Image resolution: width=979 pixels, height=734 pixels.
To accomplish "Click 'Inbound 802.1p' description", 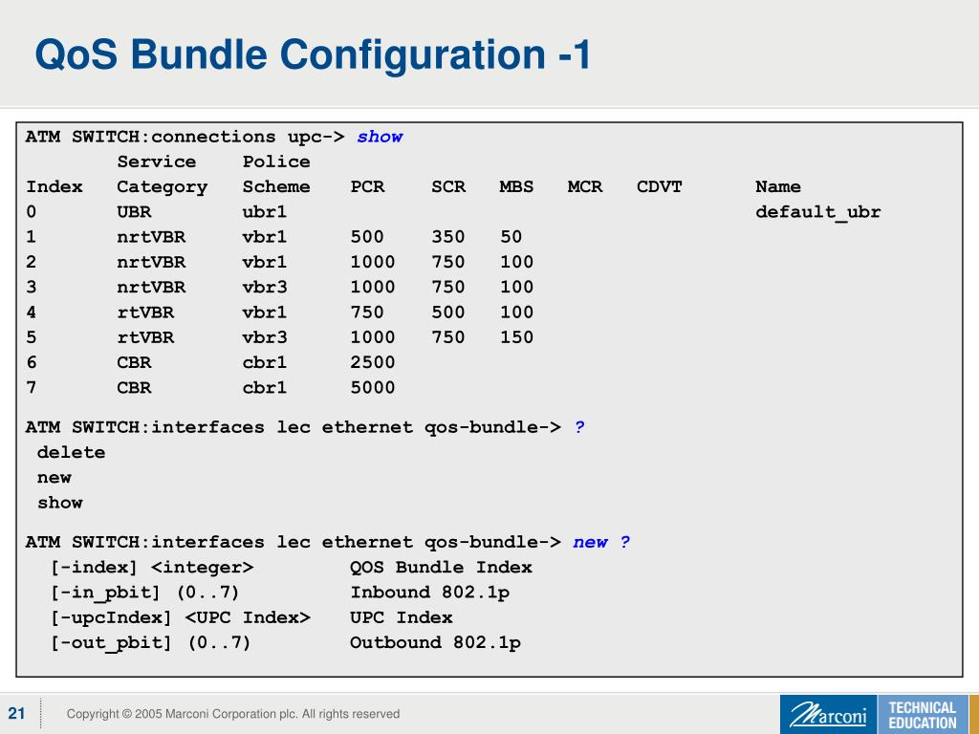I will tap(429, 593).
